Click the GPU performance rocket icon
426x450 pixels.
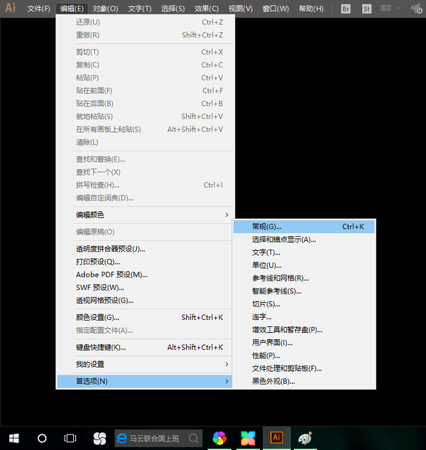tap(417, 9)
